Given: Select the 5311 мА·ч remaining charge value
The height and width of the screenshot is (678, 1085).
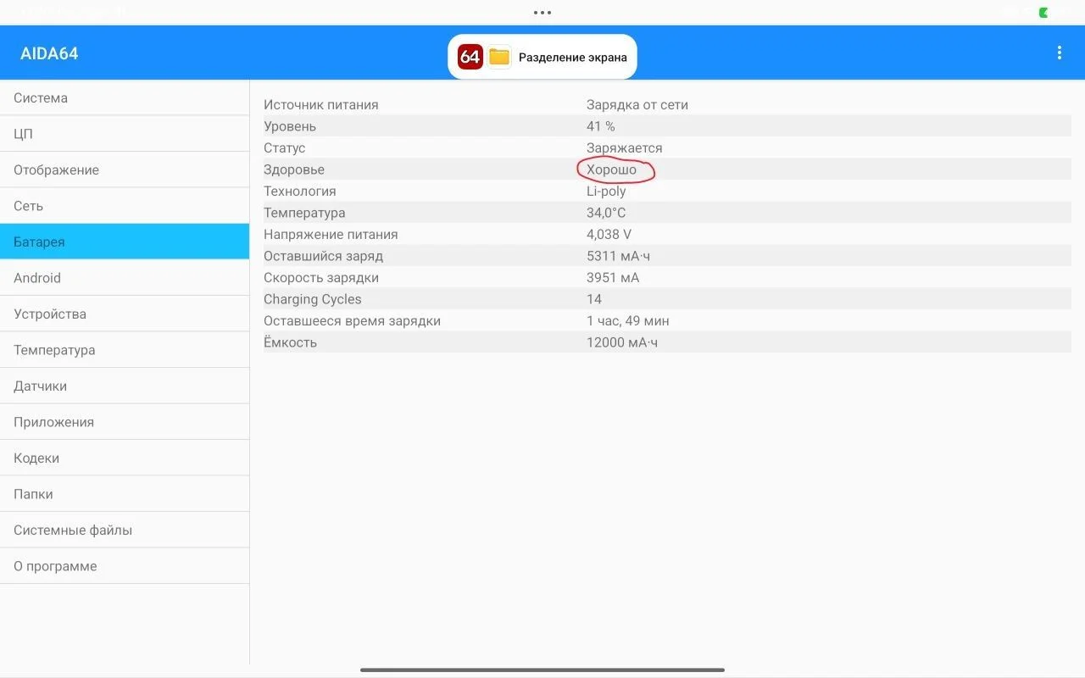Looking at the screenshot, I should click(619, 256).
